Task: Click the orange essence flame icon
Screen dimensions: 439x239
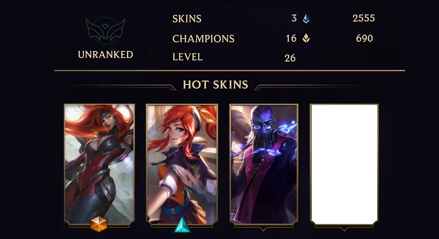Action: pos(306,38)
